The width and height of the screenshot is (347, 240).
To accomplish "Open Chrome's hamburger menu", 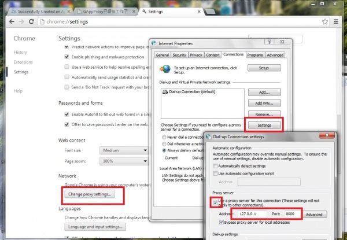I will pos(336,21).
